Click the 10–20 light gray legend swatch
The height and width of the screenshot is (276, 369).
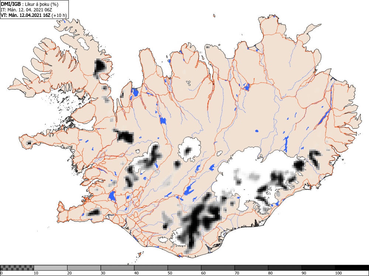(x=51, y=268)
